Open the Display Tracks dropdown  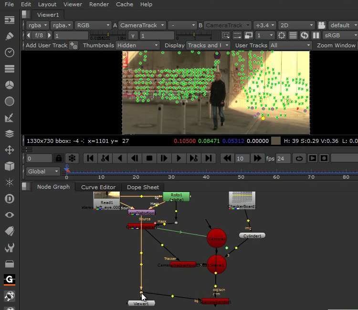(208, 45)
